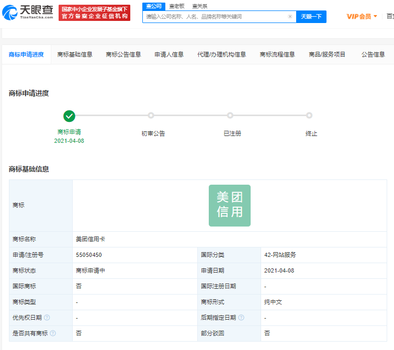Open the 商标基础信息 tab
Screen dimensions: 394x350
[x=75, y=54]
